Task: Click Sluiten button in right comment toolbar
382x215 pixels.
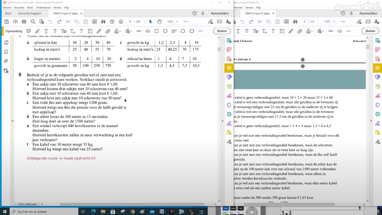Action: pyautogui.click(x=370, y=31)
